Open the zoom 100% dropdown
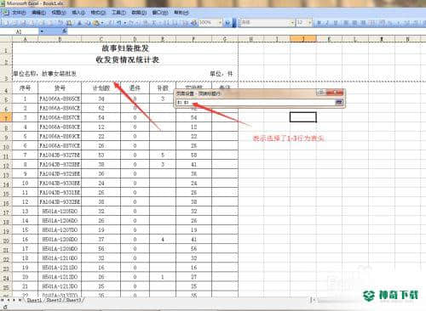 point(220,22)
